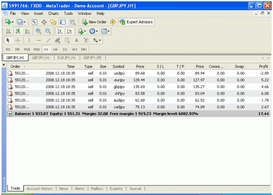Click the MetaTrader icon in title bar

point(5,6)
